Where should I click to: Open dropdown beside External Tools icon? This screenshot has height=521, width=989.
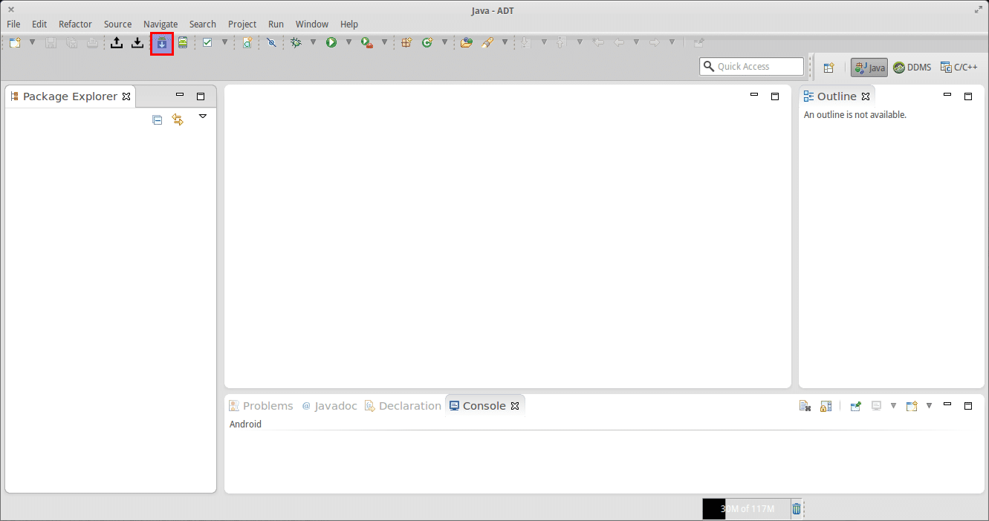click(x=384, y=42)
